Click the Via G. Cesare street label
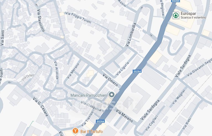 pyautogui.click(x=40, y=107)
